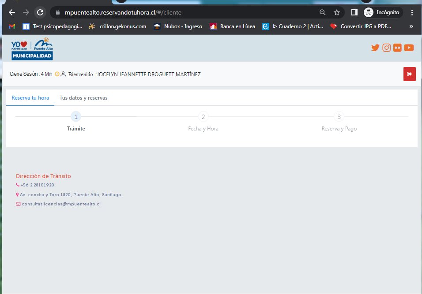The height and width of the screenshot is (294, 422).
Task: Click the Incógnito profile button
Action: point(382,12)
